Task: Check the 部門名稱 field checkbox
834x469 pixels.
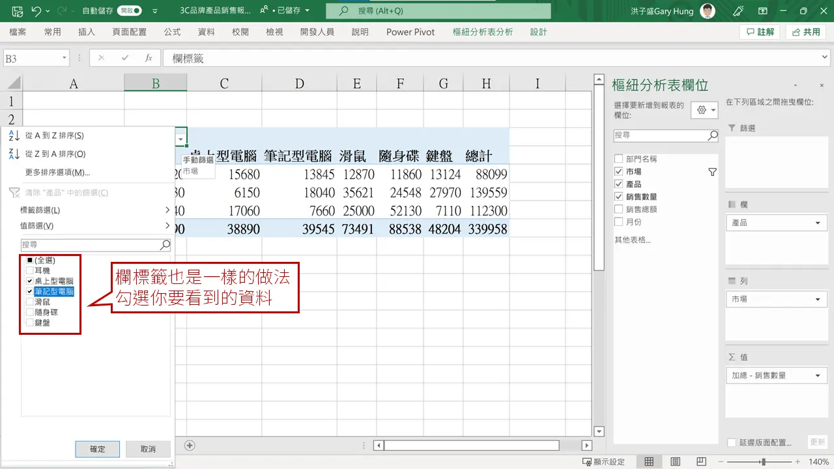Action: [618, 159]
